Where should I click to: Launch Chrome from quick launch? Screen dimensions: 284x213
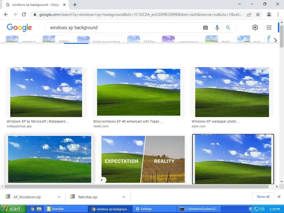pos(32,209)
